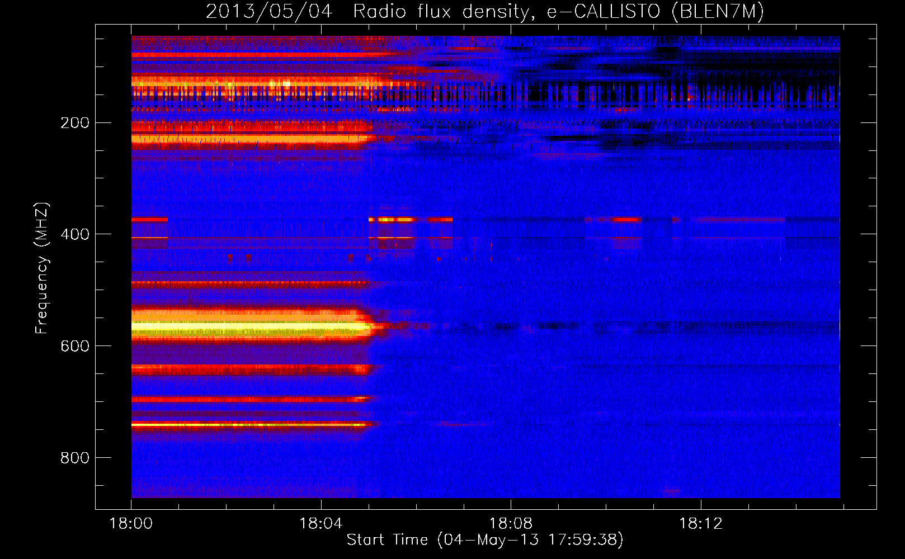Click the 18:12 time tick label
Screen dimensions: 905x559
(x=701, y=524)
